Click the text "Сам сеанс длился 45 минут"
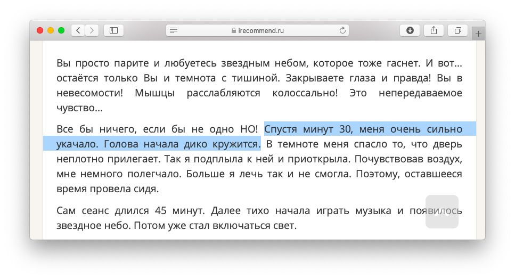The height and width of the screenshot is (279, 515). click(130, 210)
